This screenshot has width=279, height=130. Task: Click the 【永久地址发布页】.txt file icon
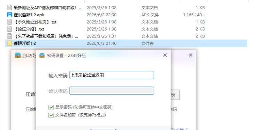pos(9,22)
